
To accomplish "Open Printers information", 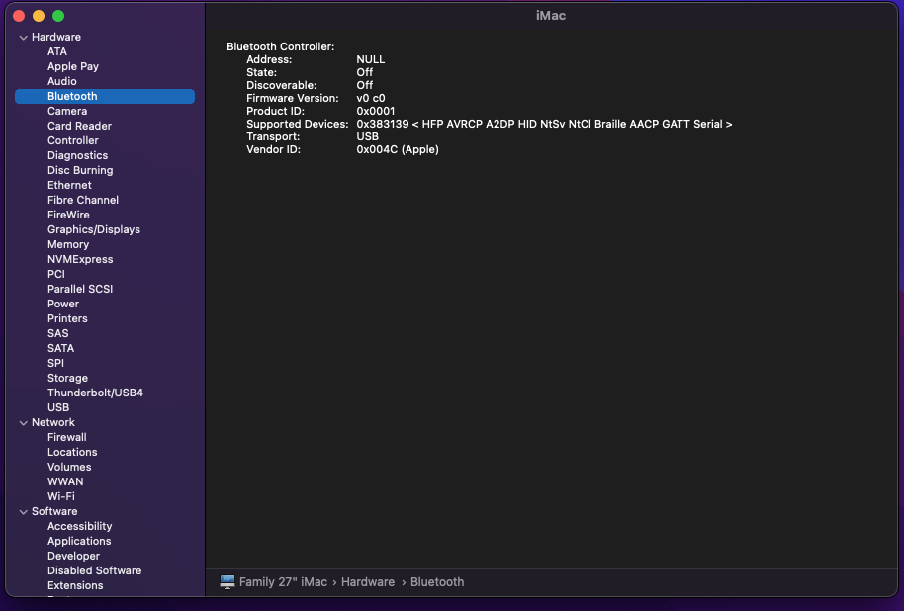I will pyautogui.click(x=67, y=318).
